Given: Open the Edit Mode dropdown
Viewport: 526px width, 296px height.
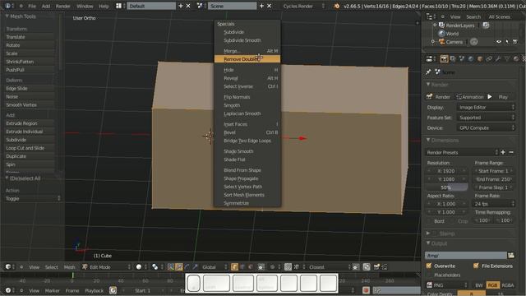Looking at the screenshot, I should (106, 267).
